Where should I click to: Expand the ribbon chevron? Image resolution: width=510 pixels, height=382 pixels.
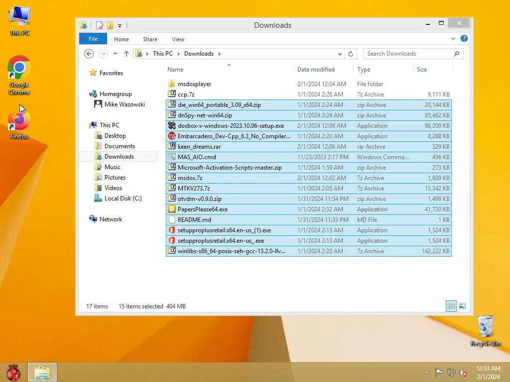click(453, 39)
